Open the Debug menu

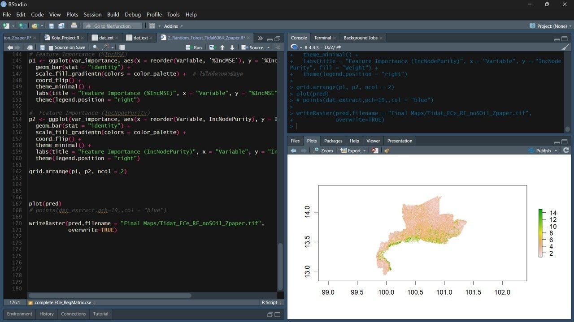(133, 14)
